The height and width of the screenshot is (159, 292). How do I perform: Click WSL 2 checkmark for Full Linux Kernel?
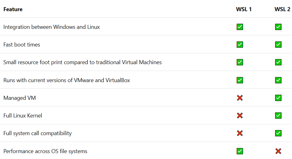coord(278,116)
